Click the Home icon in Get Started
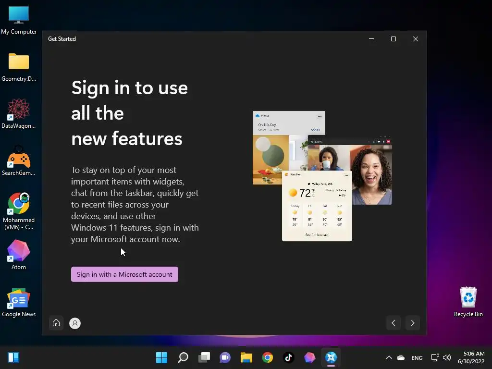The image size is (492, 369). 56,323
